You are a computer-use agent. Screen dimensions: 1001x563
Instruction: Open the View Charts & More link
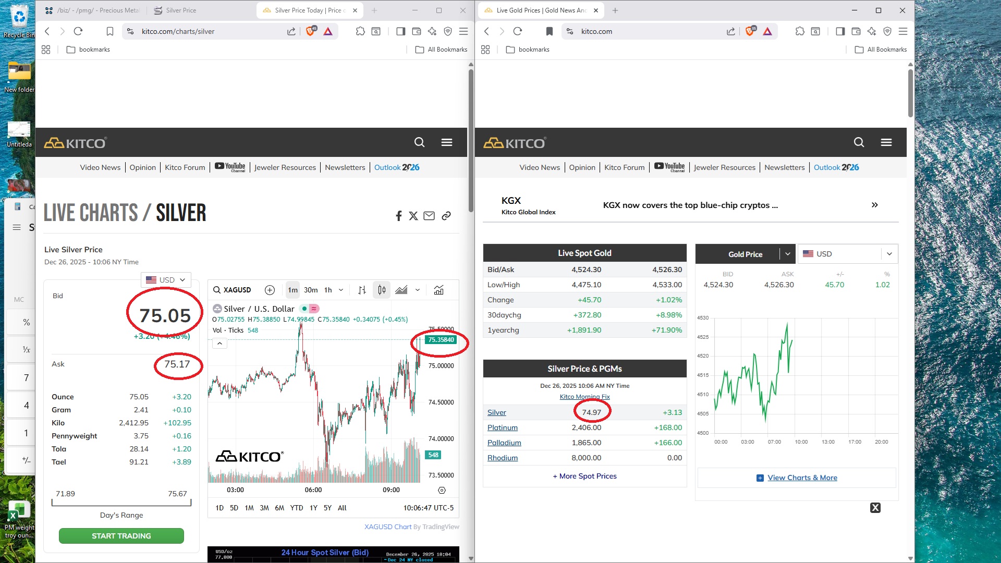pyautogui.click(x=802, y=478)
